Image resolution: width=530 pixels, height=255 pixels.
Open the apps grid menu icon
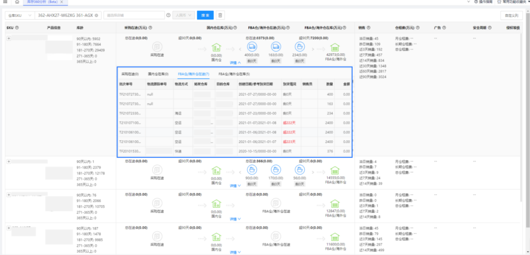tap(4, 2)
